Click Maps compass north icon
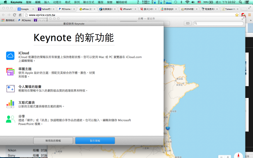The height and width of the screenshot is (158, 253). [x=238, y=155]
